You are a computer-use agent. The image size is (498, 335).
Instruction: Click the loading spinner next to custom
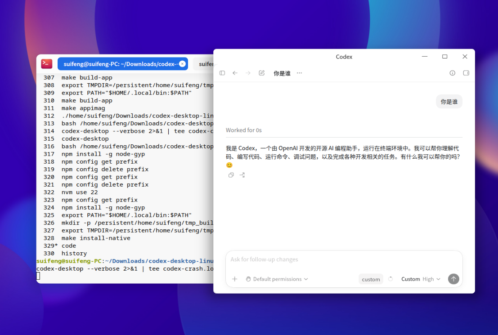tap(390, 279)
